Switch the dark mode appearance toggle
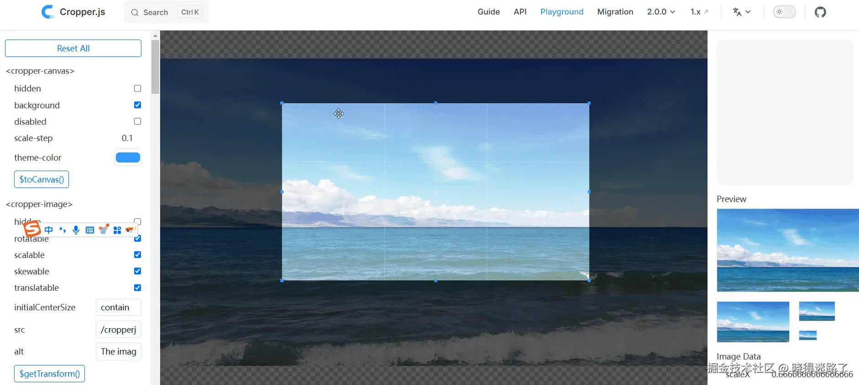Screen dimensions: 859x385 coord(784,12)
